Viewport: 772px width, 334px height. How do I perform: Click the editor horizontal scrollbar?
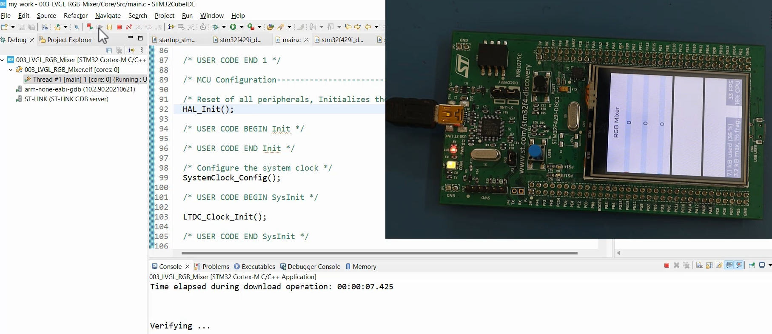379,253
